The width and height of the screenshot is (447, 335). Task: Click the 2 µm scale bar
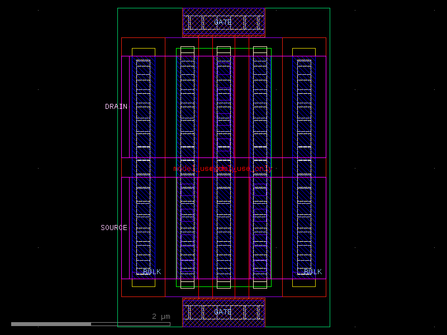tap(160, 317)
